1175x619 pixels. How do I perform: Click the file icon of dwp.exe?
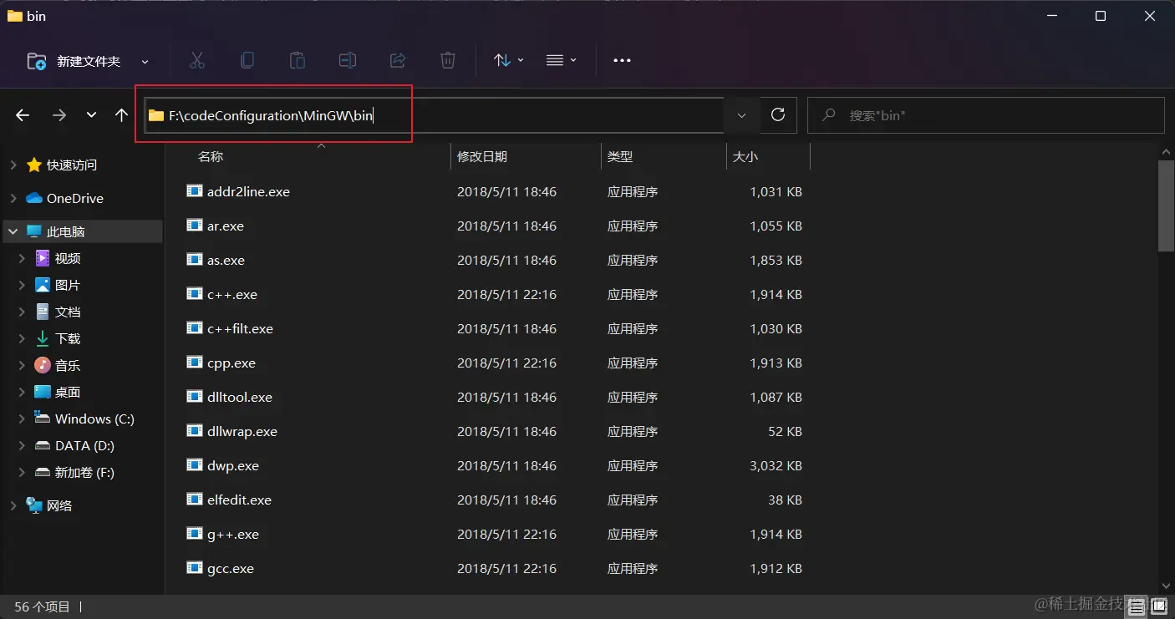pos(194,465)
